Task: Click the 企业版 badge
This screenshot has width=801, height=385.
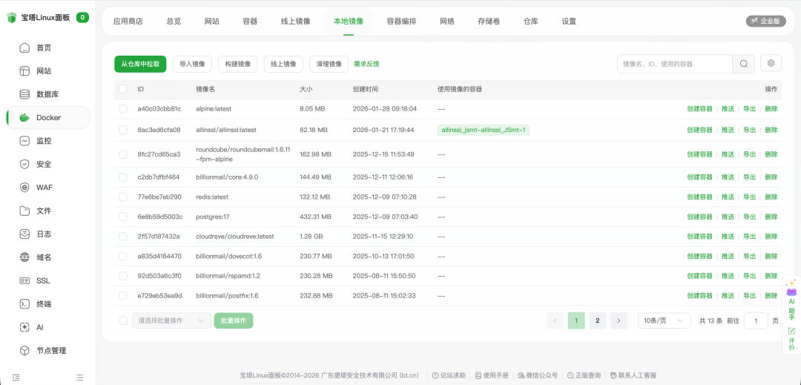Action: pos(765,21)
